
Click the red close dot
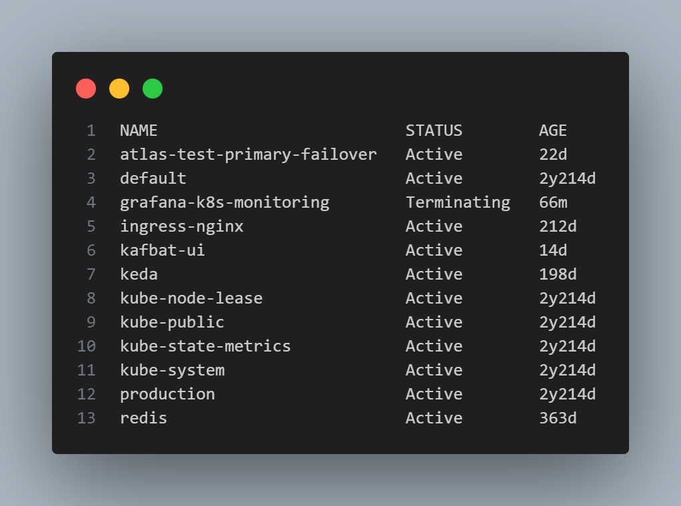[86, 89]
